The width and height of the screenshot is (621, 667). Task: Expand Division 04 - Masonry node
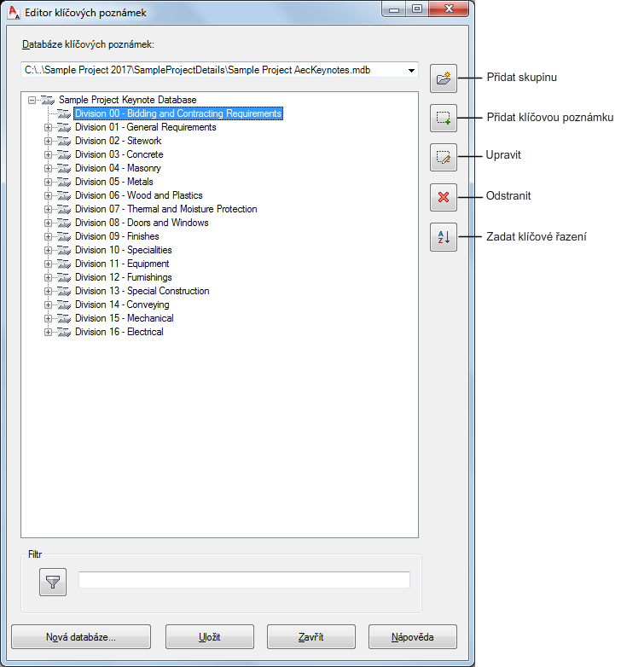pyautogui.click(x=48, y=168)
